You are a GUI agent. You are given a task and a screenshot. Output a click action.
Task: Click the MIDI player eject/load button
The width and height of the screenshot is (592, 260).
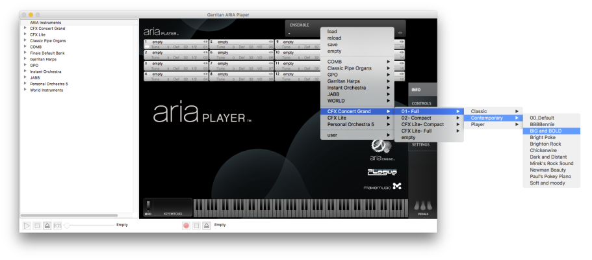pos(47,226)
